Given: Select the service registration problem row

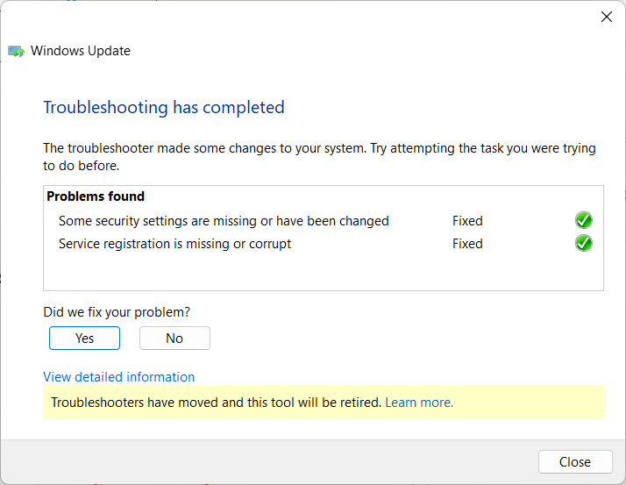Looking at the screenshot, I should 324,243.
